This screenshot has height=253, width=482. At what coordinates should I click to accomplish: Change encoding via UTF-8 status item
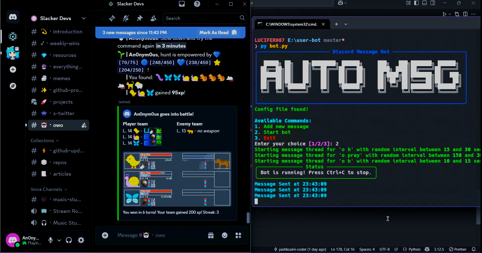pyautogui.click(x=385, y=249)
